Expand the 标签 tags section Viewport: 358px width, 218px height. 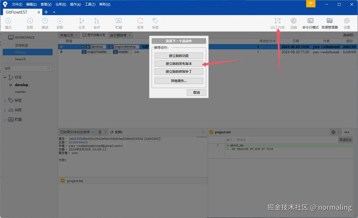5,101
